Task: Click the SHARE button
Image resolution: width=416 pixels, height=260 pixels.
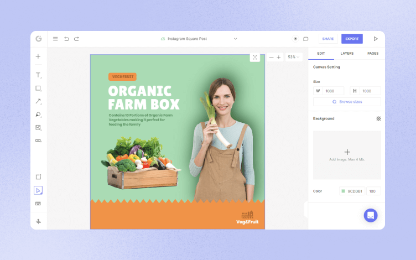Action: click(x=328, y=39)
